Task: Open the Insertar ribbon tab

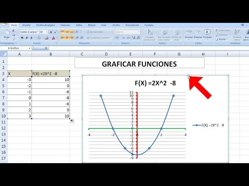Action: pyautogui.click(x=26, y=25)
